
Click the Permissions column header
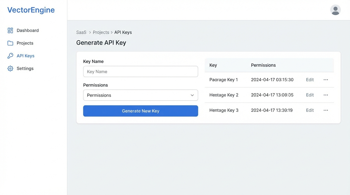pos(263,65)
